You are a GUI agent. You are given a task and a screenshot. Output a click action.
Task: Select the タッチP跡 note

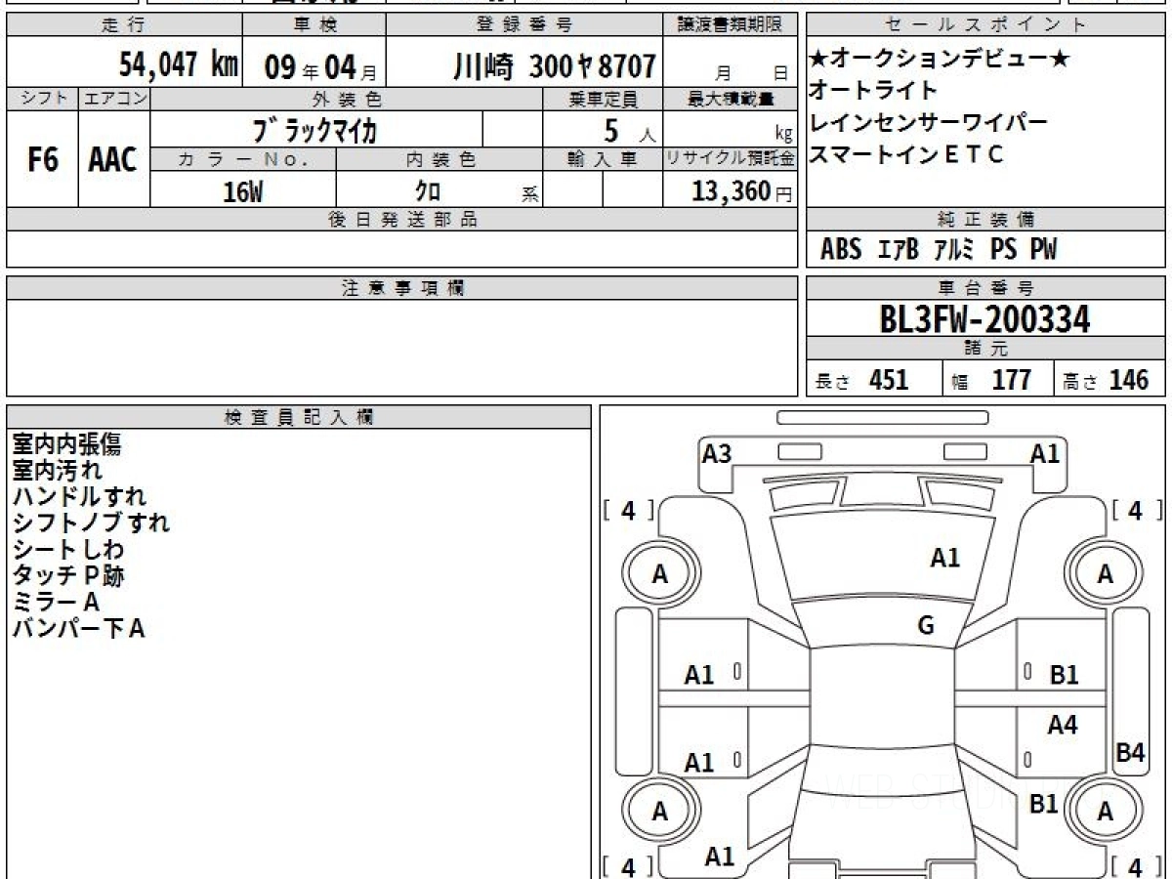[68, 575]
